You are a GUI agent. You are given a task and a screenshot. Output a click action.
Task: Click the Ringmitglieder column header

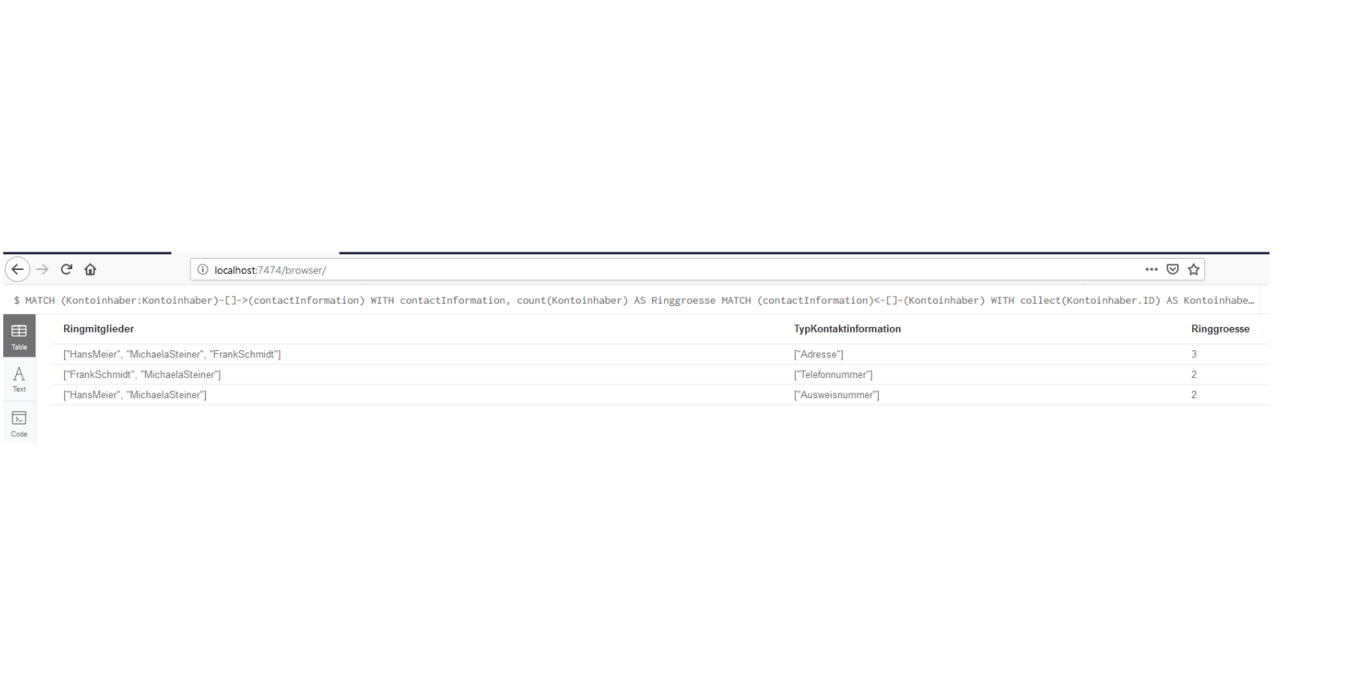[x=99, y=329]
